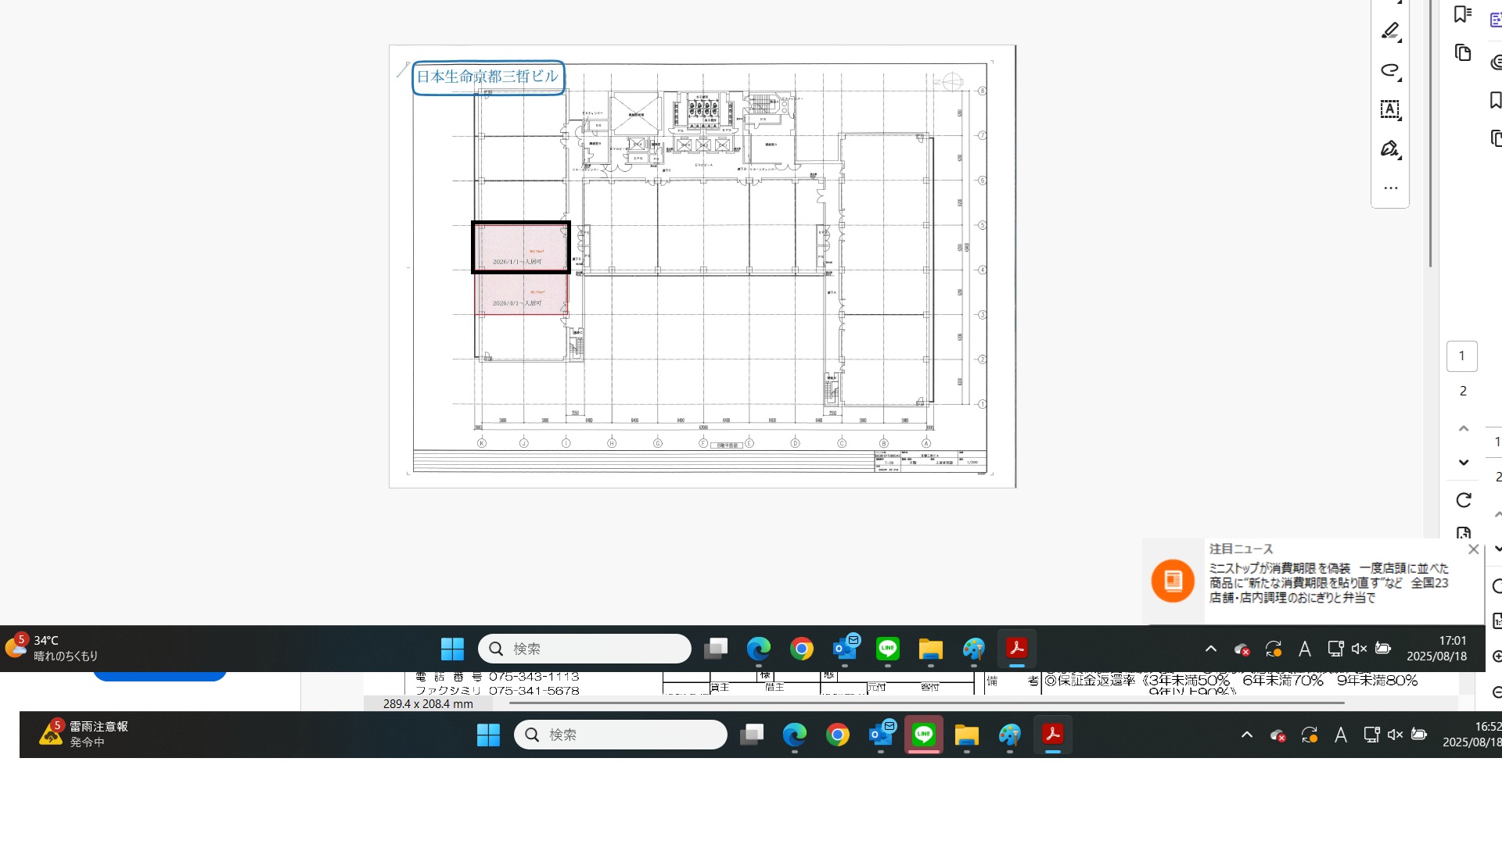Select the highlighter tool in Acrobat's quick toolbar
1502x844 pixels.
tap(1390, 31)
